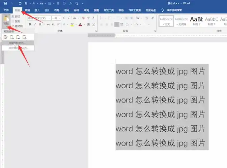Click the large 粘贴 paste button
The height and width of the screenshot is (168, 227).
(x=6, y=20)
